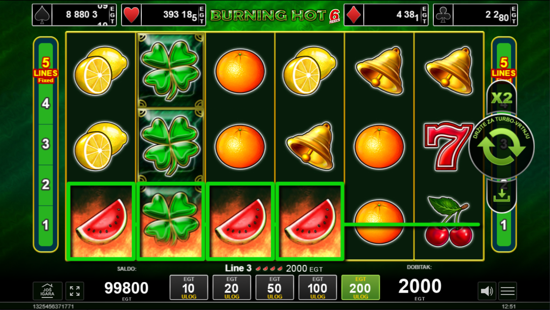Open the Još Igara home button
This screenshot has width=550, height=310.
click(48, 291)
